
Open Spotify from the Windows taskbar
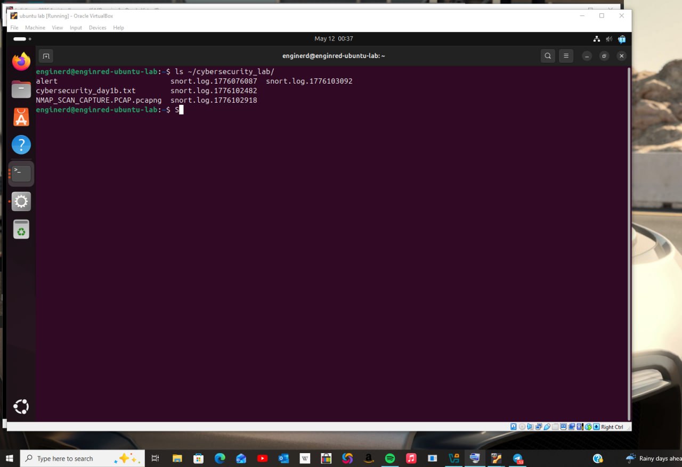[x=390, y=458]
